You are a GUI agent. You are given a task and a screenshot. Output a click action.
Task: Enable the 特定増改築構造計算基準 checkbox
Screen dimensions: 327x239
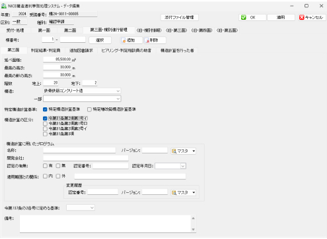coord(89,109)
